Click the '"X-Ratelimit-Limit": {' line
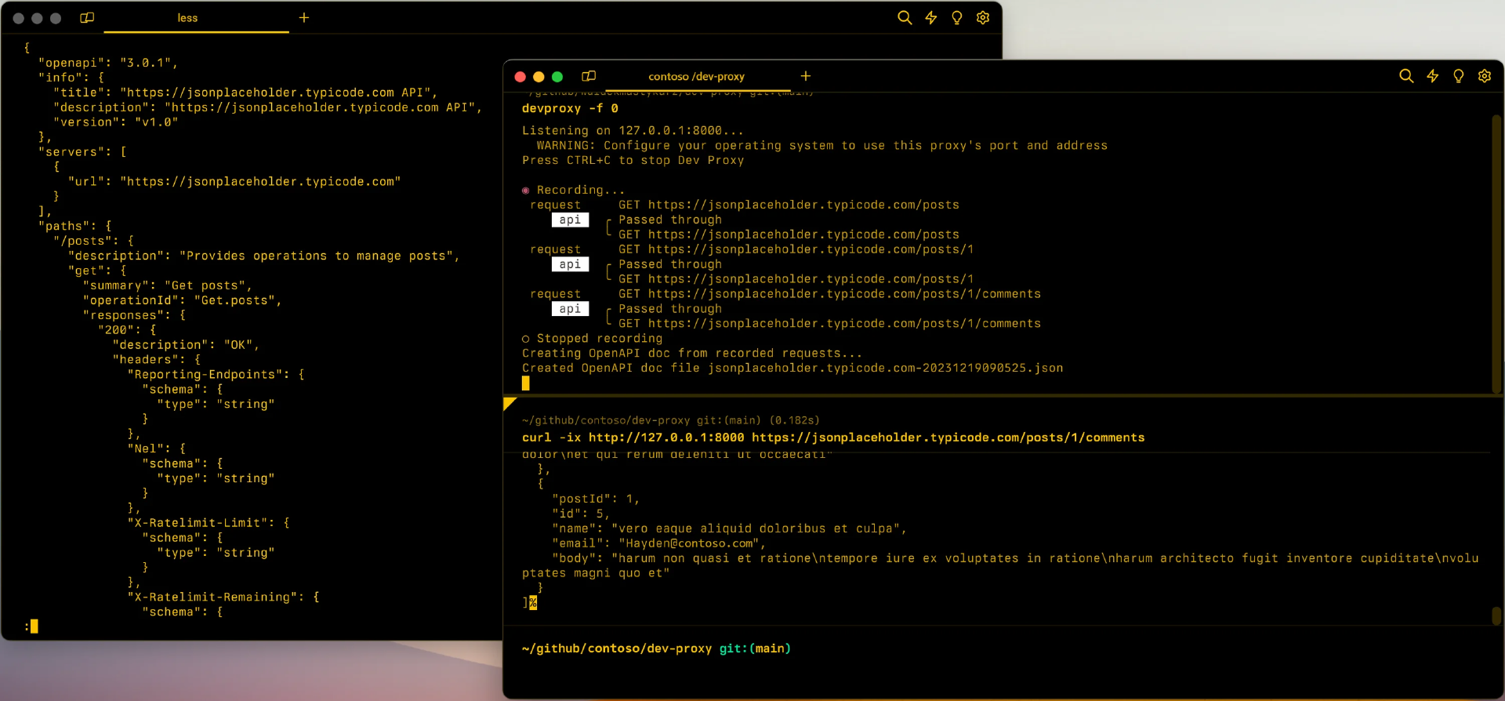Screen dimensions: 1505x701 209,523
